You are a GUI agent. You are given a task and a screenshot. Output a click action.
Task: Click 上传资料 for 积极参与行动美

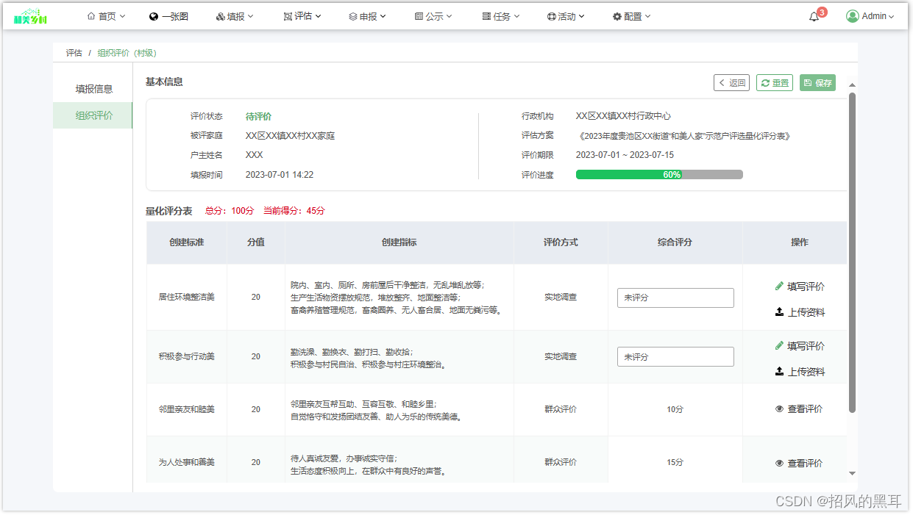tap(806, 372)
